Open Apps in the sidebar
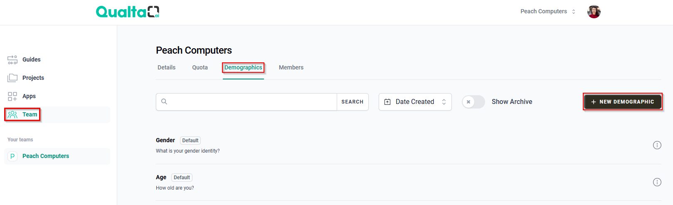 [57, 96]
